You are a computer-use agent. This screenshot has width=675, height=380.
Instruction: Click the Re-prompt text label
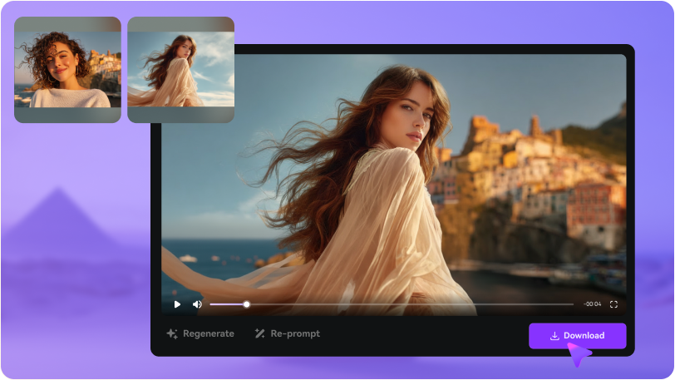tap(295, 333)
